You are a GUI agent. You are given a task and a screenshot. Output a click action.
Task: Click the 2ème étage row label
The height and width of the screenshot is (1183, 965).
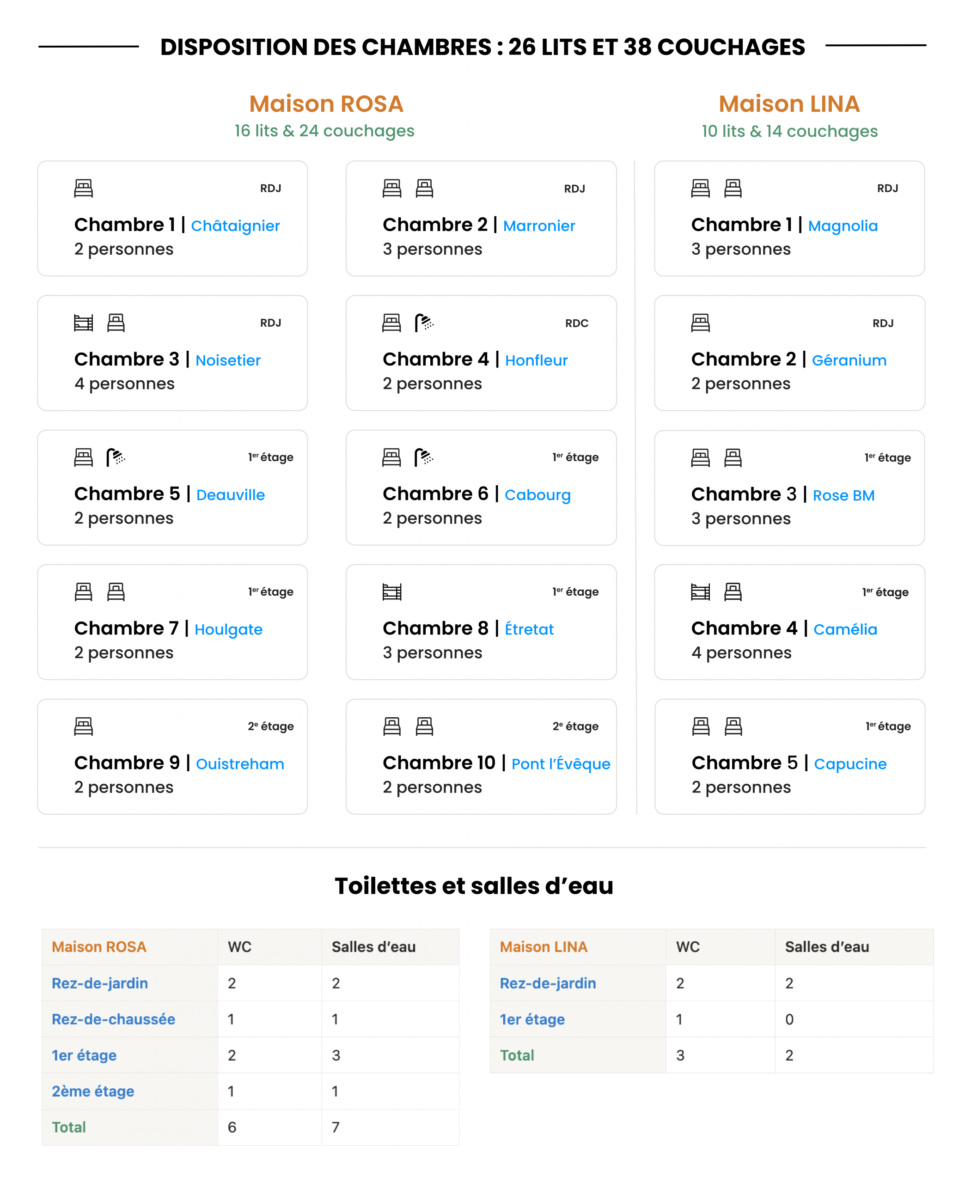pyautogui.click(x=93, y=1092)
